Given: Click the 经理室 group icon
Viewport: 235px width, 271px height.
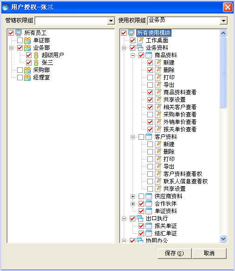Looking at the screenshot, I should pos(27,77).
